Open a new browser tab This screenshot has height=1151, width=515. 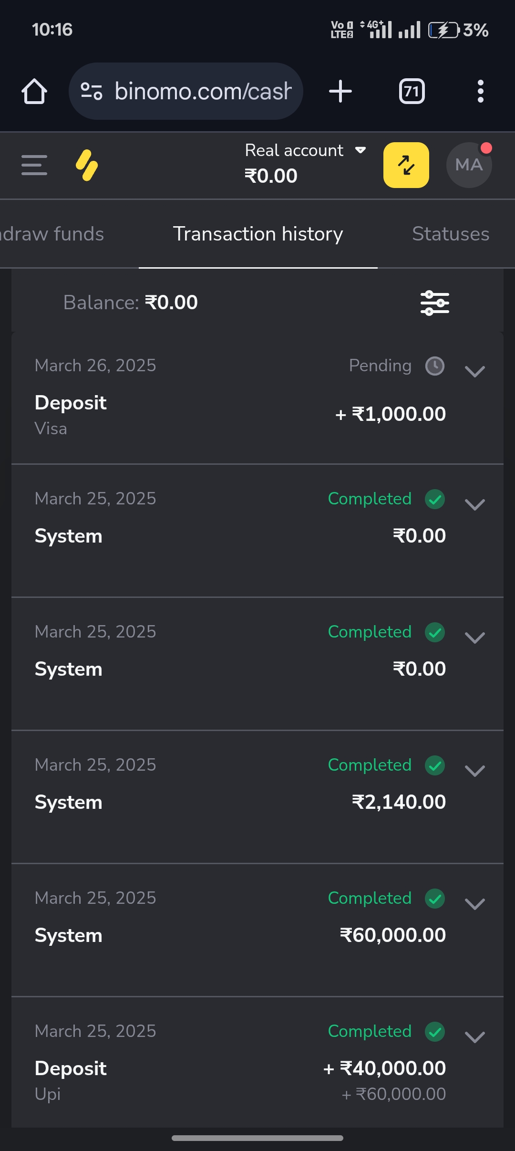click(x=340, y=91)
